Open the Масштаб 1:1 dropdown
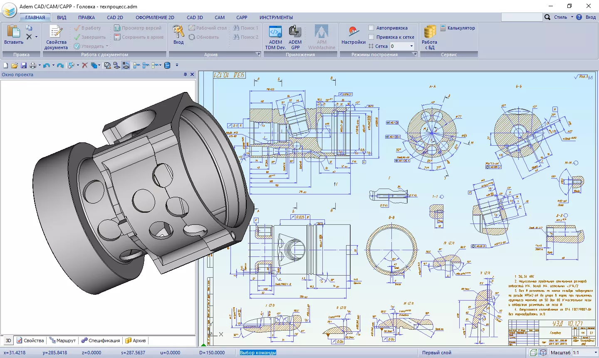Image resolution: width=599 pixels, height=358 pixels. [595, 353]
